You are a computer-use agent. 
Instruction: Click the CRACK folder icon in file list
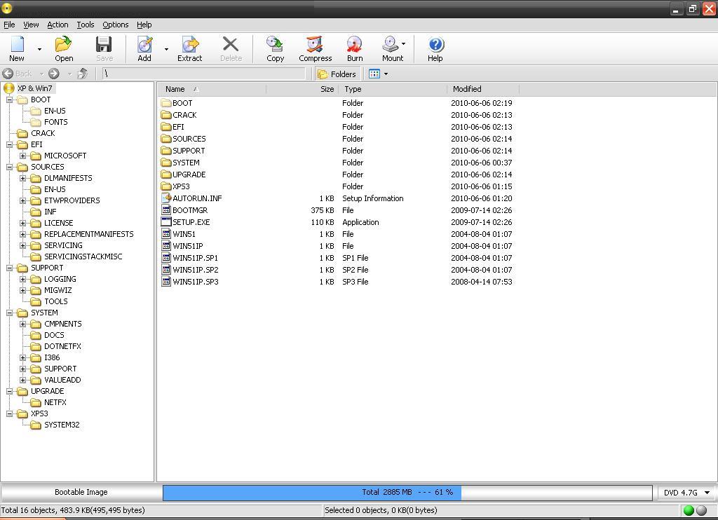pyautogui.click(x=166, y=115)
